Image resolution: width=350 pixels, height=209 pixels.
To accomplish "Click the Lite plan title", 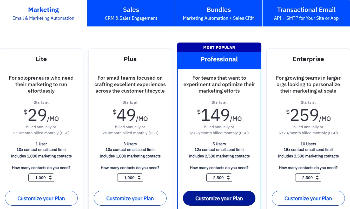I will [41, 59].
